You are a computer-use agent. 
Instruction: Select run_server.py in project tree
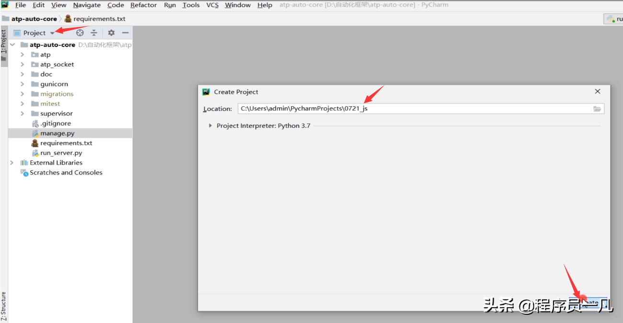[61, 153]
